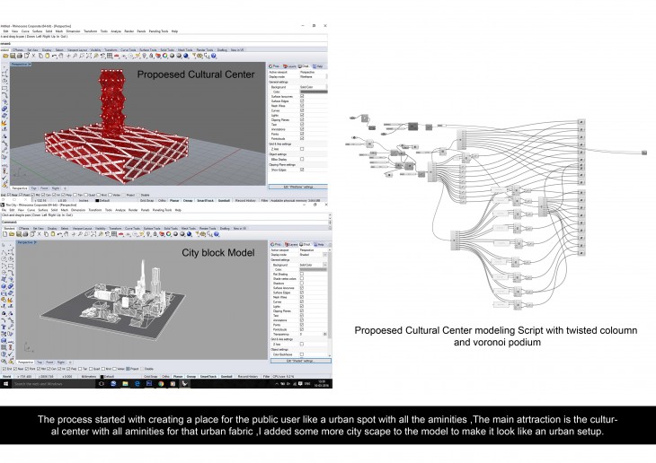Click the New file icon in the City window toolbar
Viewport: 656px width, 463px height.
[4, 235]
